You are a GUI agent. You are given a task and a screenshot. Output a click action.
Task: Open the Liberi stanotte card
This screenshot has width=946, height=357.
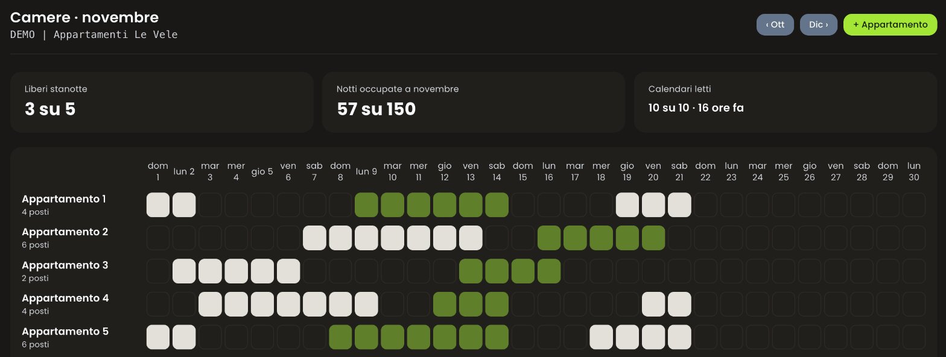162,102
